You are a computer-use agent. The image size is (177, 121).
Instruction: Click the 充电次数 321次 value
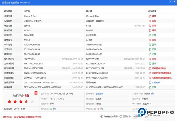click(x=98, y=104)
